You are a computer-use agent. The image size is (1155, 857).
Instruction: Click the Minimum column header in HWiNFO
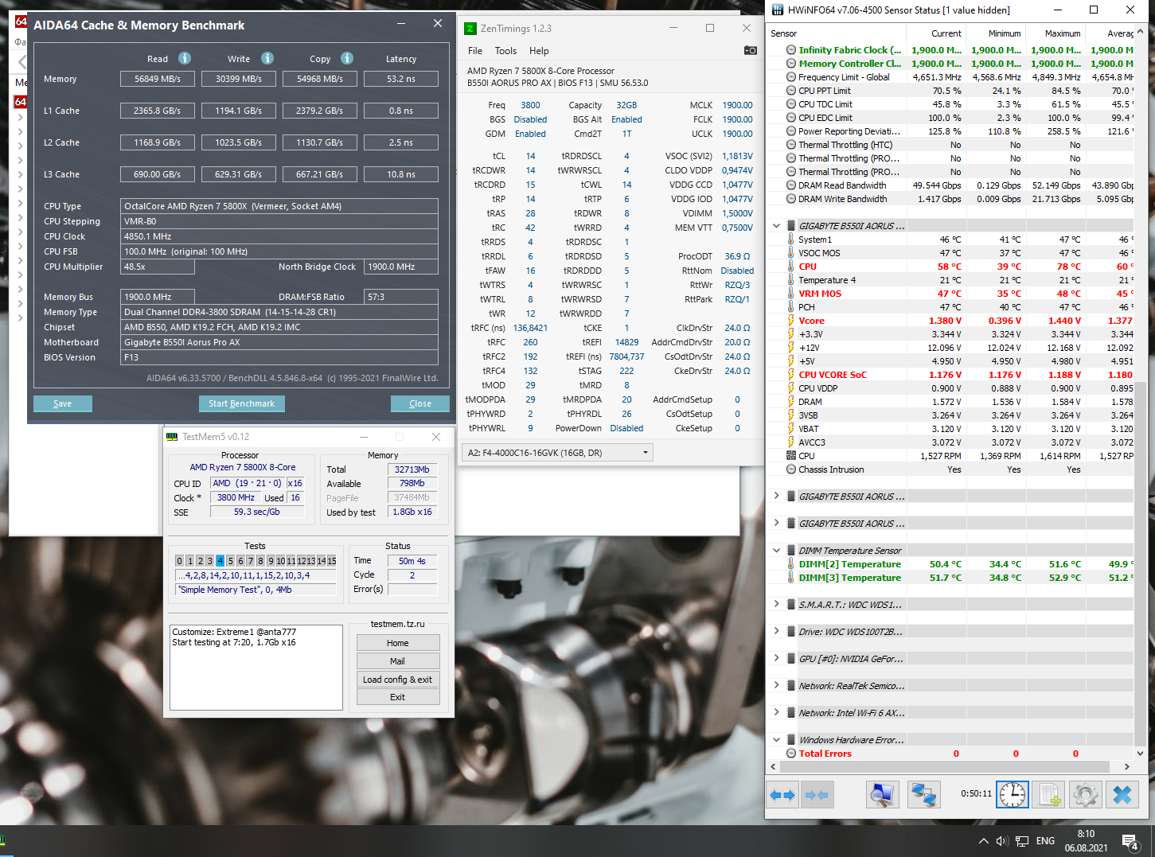coord(994,33)
